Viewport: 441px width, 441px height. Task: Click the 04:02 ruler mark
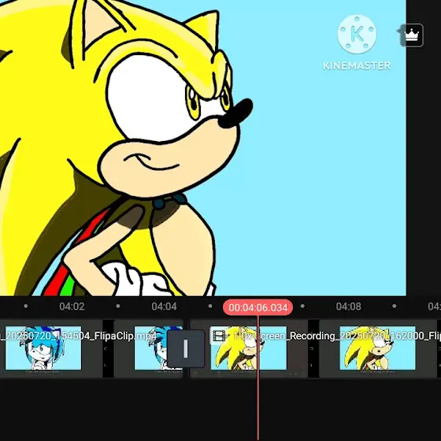tap(72, 306)
